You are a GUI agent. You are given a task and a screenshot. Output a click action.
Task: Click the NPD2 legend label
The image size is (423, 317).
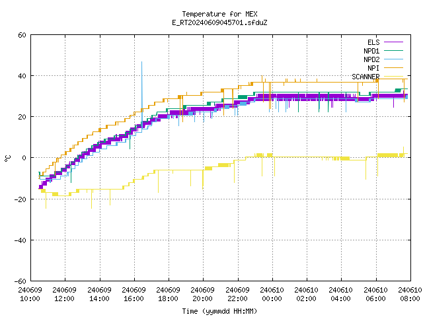click(371, 59)
